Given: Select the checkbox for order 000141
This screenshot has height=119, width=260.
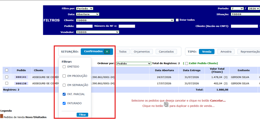Looking at the screenshot, I should point(6,77).
